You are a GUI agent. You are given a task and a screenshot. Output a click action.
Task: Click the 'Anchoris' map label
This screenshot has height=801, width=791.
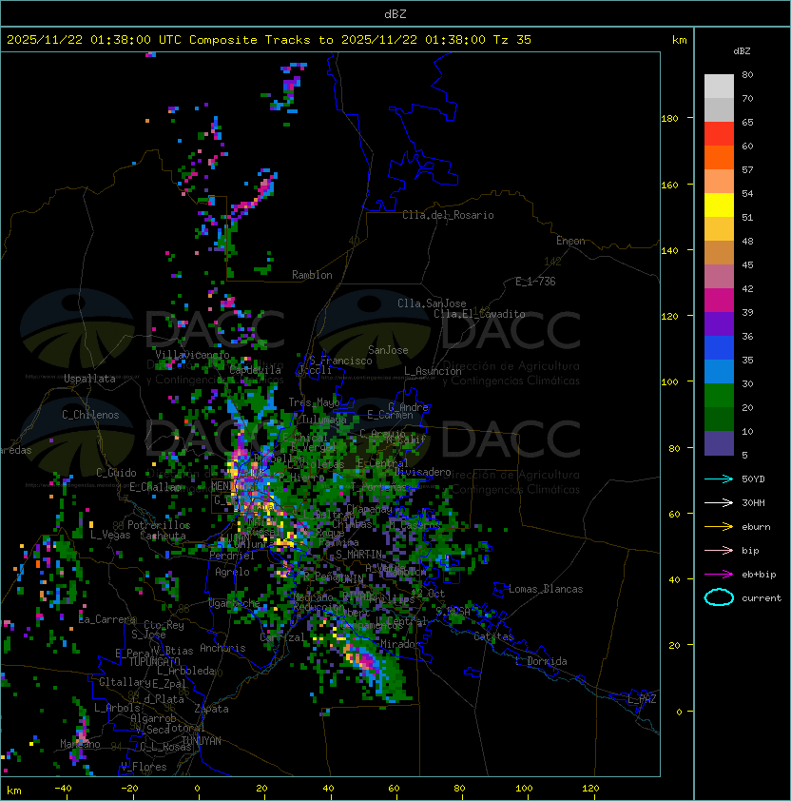pos(222,648)
